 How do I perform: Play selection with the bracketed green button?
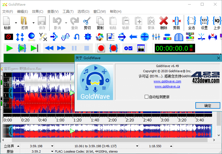point(22,48)
